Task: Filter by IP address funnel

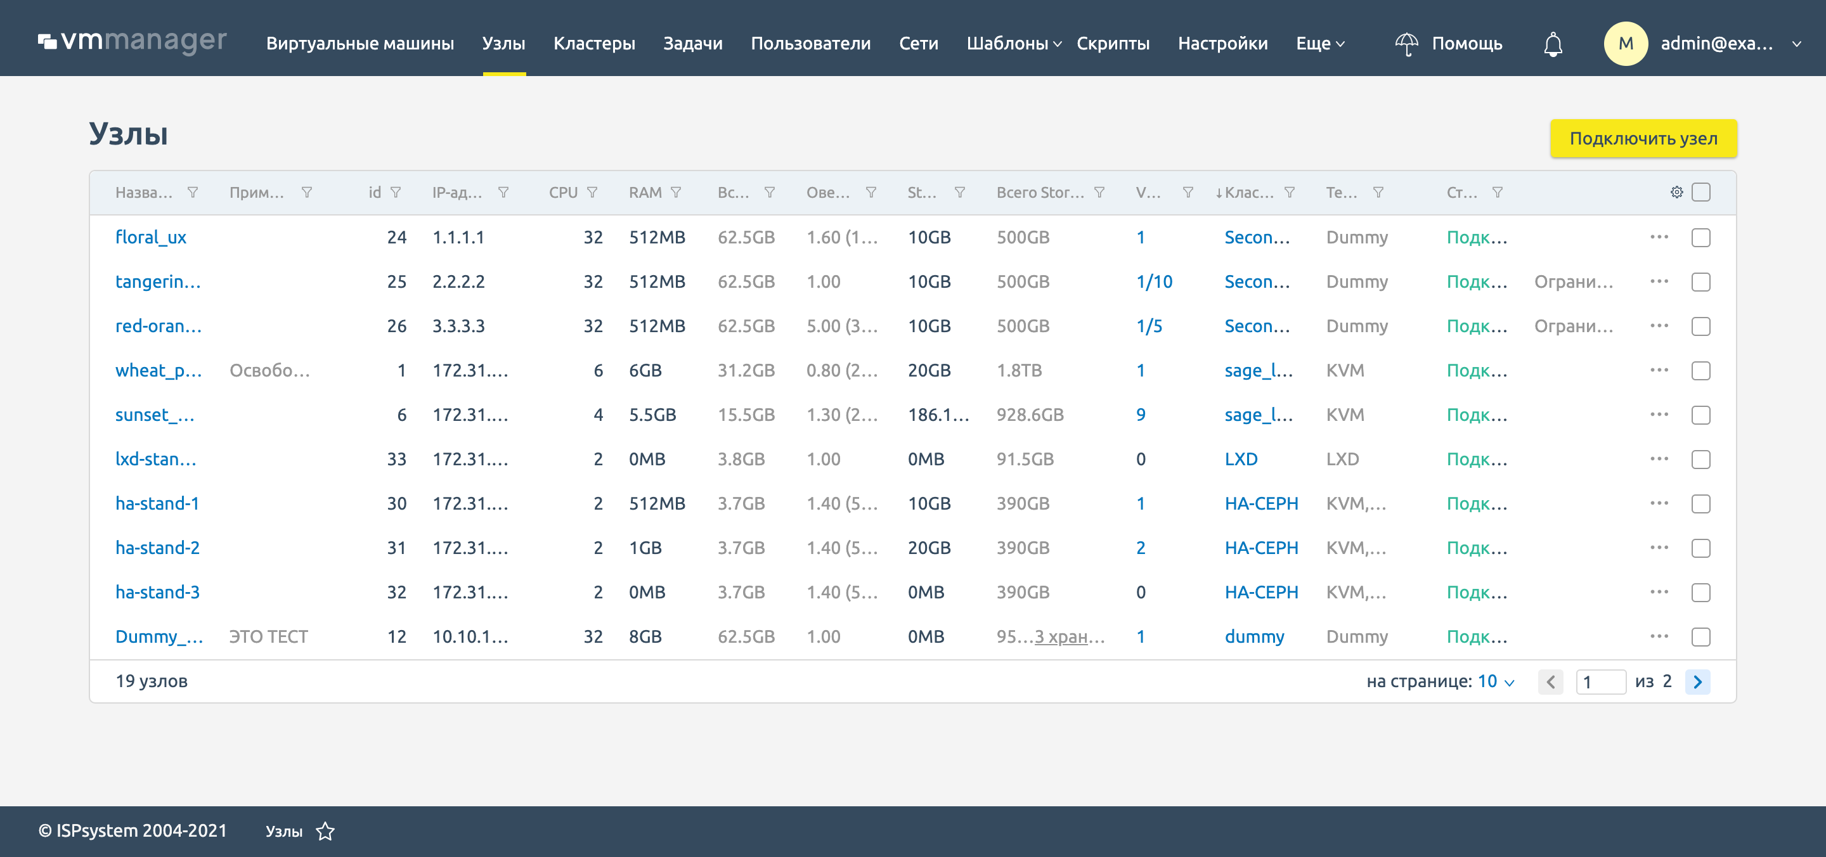Action: [x=503, y=192]
